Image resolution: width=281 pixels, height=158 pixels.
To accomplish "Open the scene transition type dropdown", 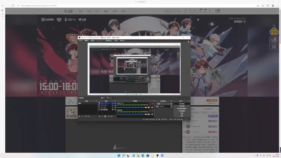I will [163, 104].
